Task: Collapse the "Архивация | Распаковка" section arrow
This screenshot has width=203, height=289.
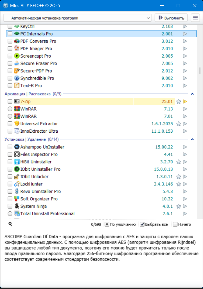Action: [192, 94]
